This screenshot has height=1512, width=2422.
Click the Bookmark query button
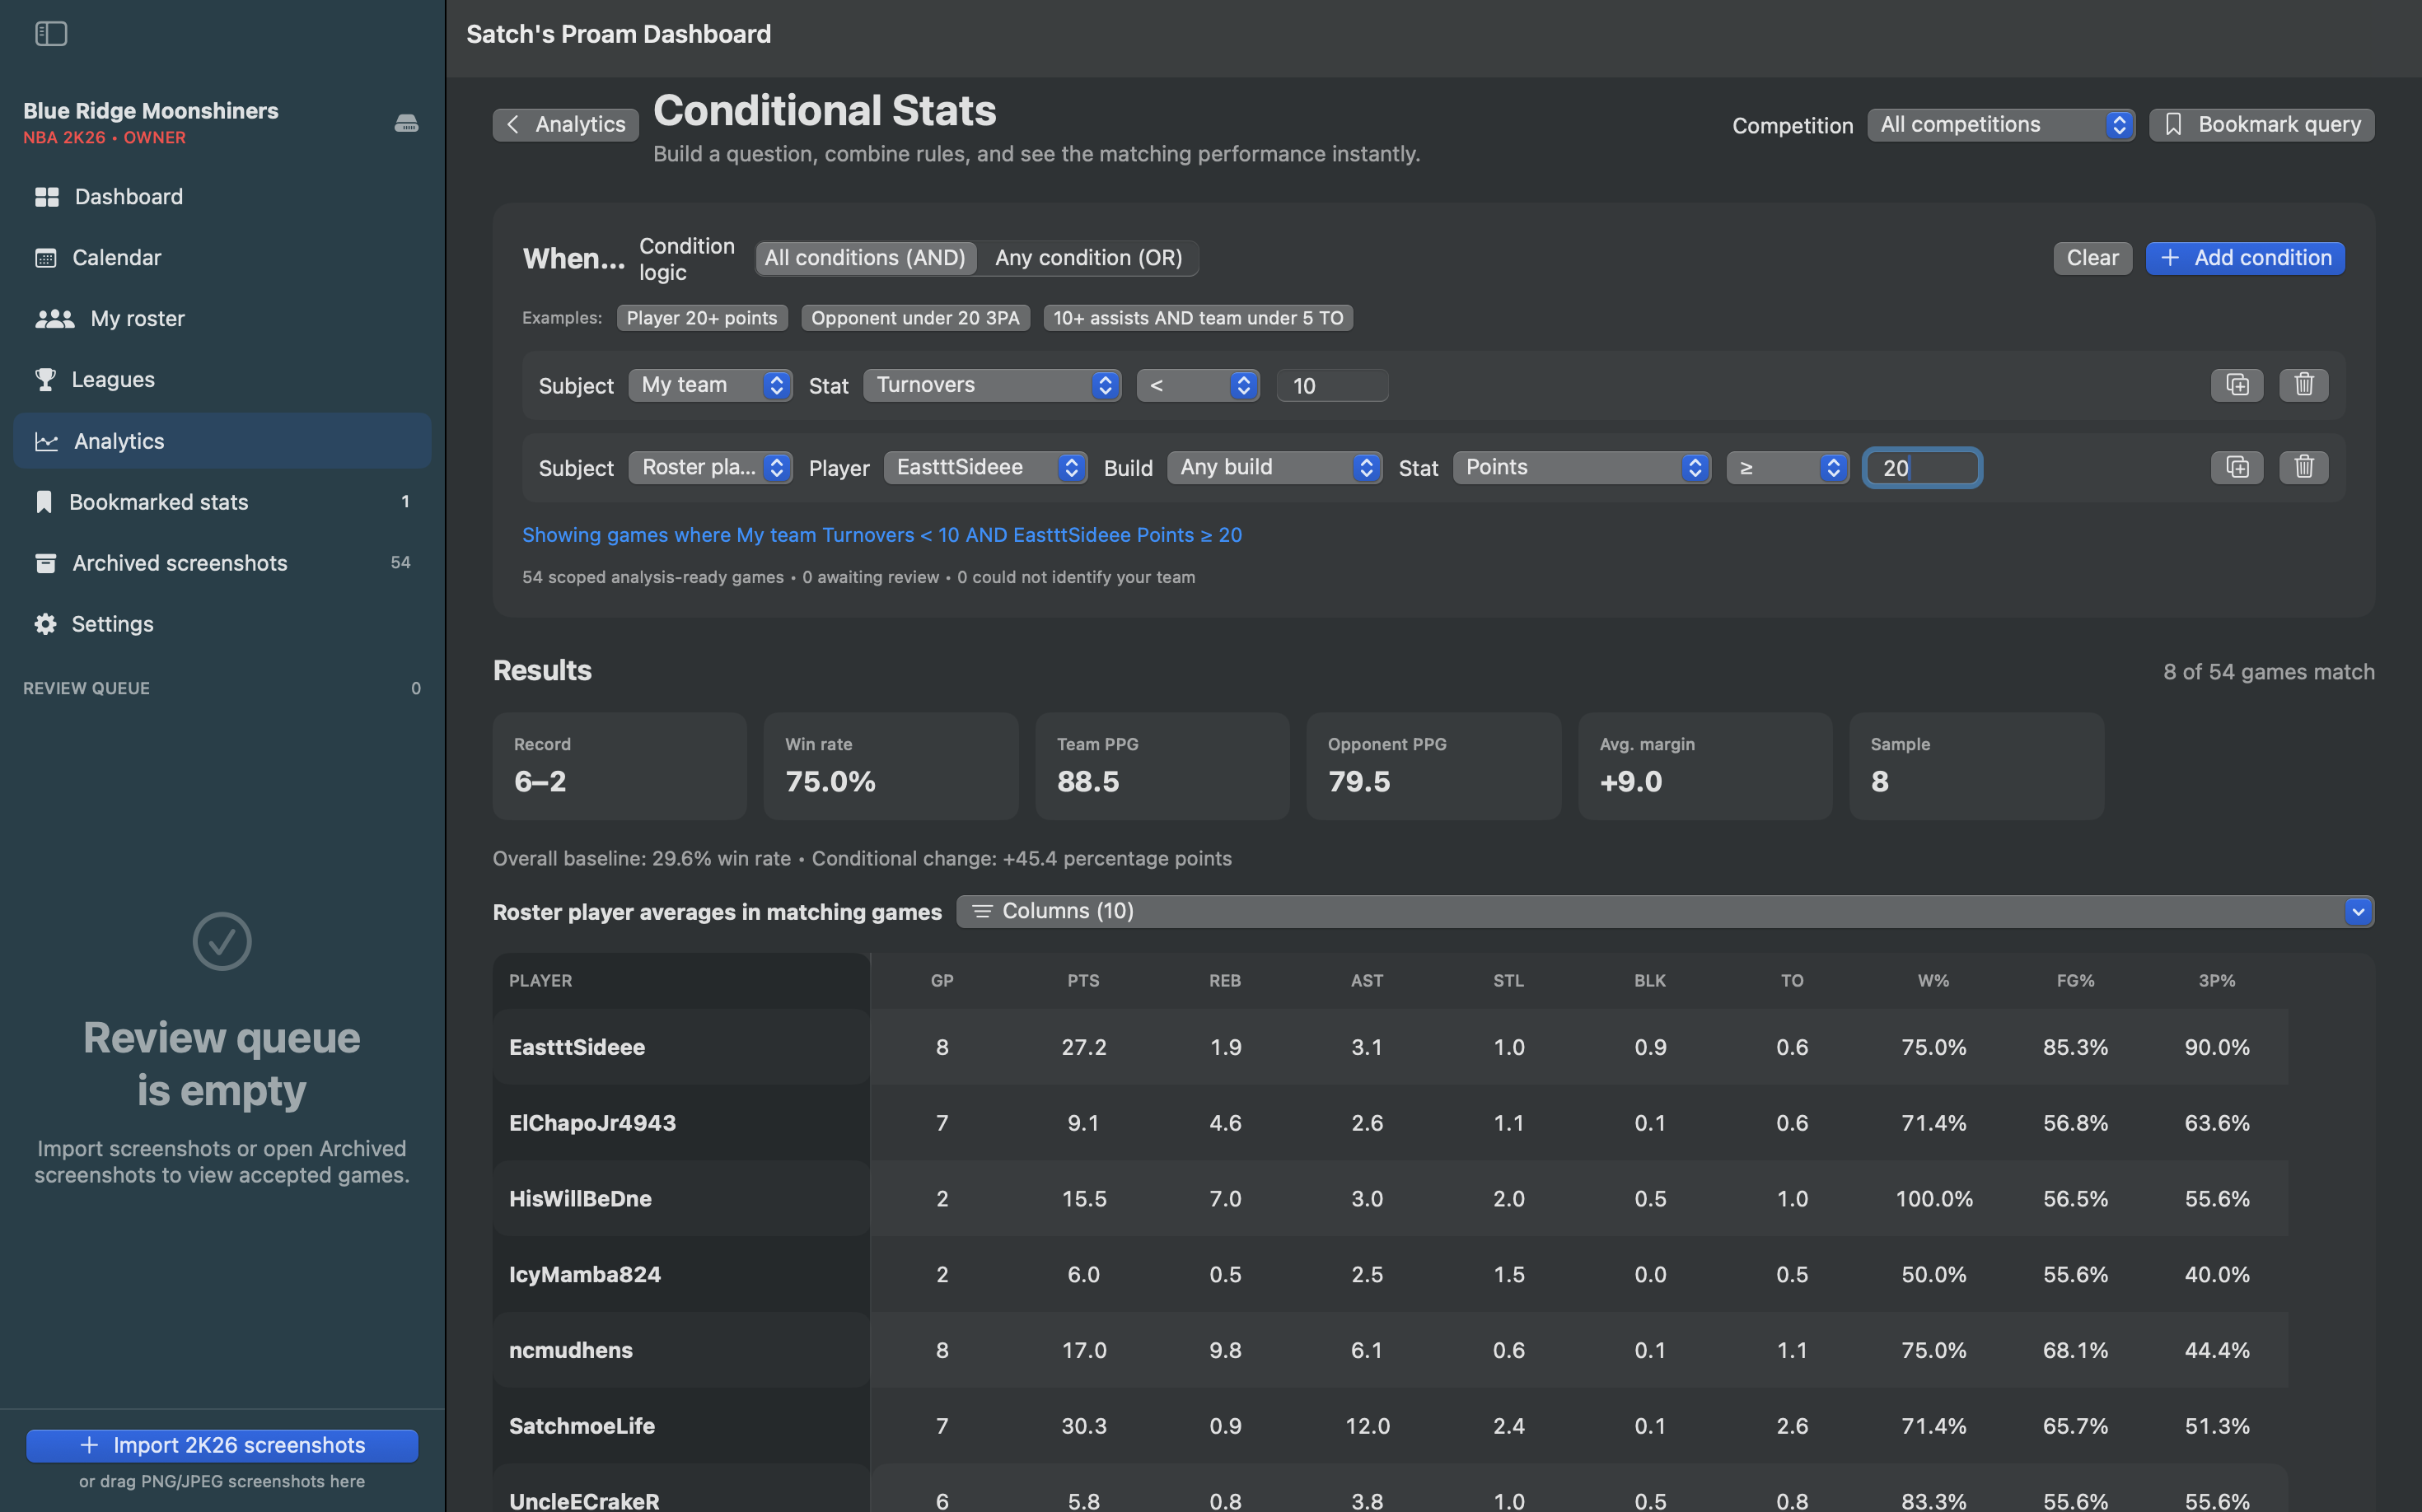(2261, 124)
